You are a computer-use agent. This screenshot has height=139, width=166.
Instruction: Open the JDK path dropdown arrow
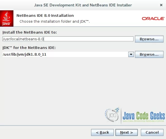click(x=131, y=55)
